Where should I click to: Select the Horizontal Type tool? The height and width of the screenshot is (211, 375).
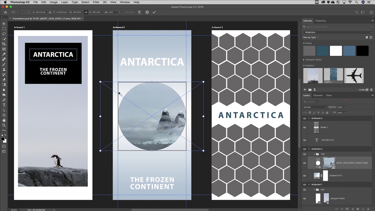pyautogui.click(x=4, y=105)
